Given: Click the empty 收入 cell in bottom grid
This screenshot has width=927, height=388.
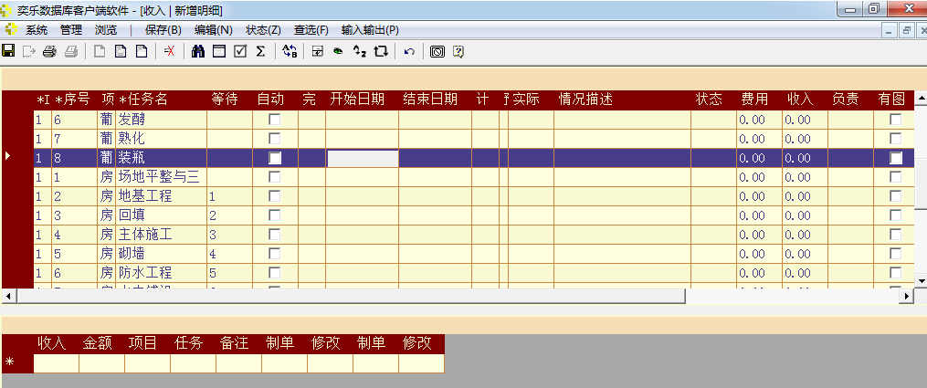Looking at the screenshot, I should (x=56, y=363).
